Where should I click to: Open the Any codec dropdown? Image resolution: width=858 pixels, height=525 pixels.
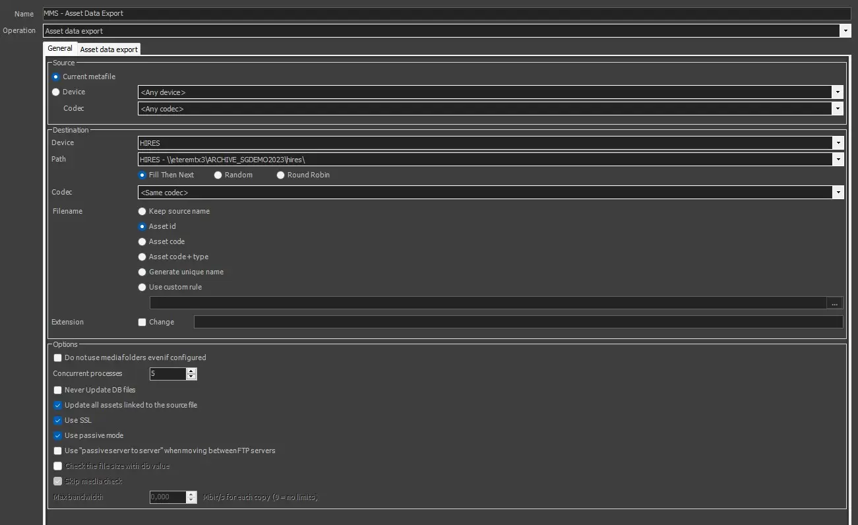click(838, 109)
